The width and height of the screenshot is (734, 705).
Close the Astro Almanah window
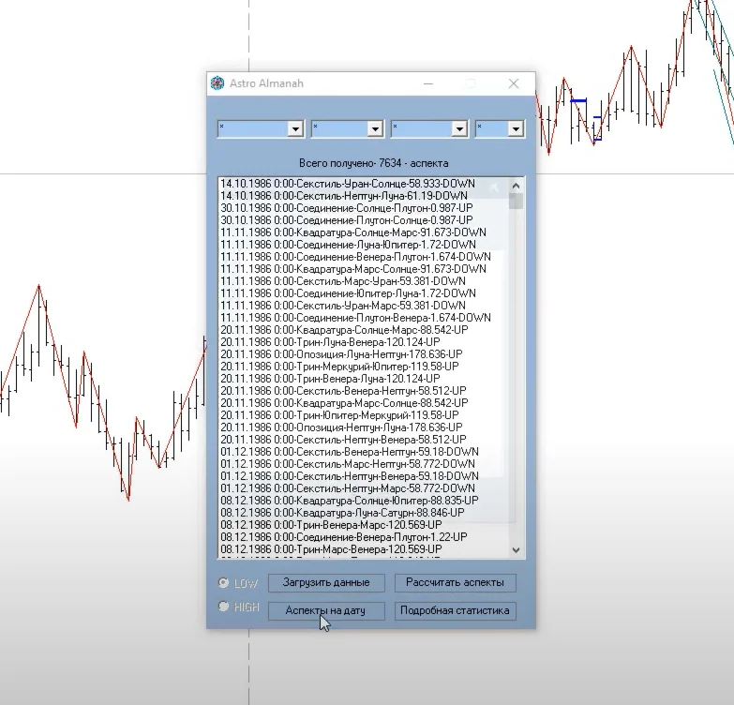(x=514, y=83)
